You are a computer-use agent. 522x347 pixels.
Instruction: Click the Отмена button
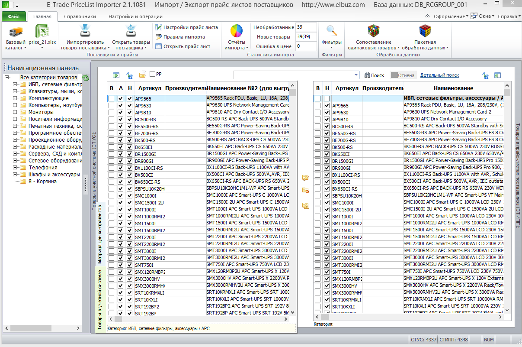pyautogui.click(x=403, y=75)
